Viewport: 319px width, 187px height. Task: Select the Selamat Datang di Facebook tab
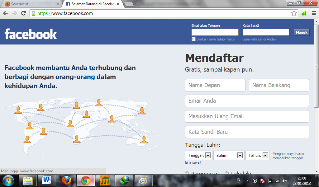point(93,4)
